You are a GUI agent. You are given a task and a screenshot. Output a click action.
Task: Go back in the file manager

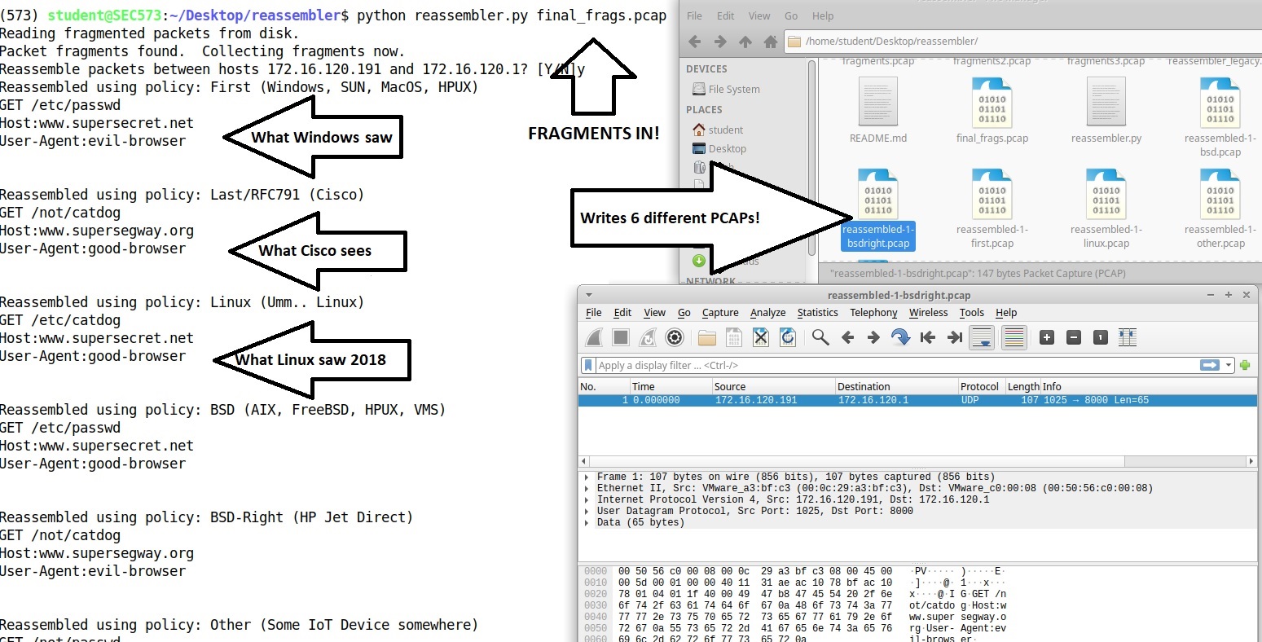tap(694, 42)
